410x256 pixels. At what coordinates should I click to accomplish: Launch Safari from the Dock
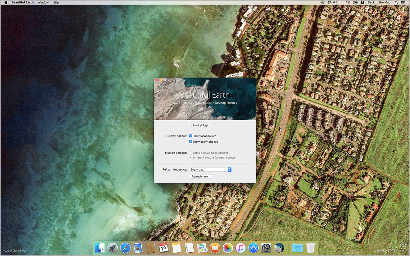(x=125, y=248)
